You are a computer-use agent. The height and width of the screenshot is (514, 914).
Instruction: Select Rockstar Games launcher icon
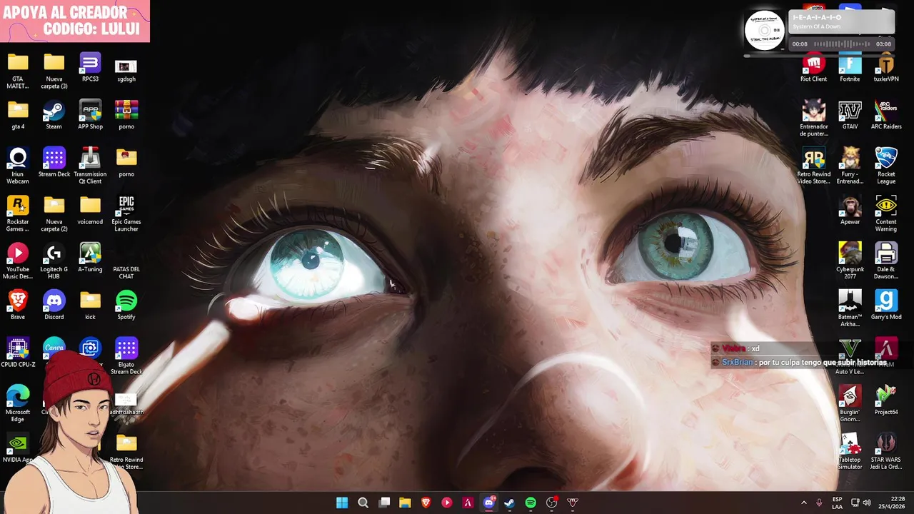click(18, 214)
